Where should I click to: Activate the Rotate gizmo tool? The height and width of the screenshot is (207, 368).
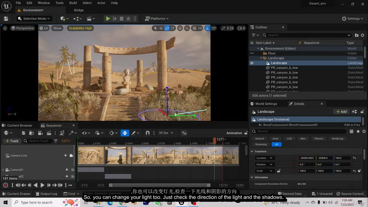pyautogui.click(x=167, y=28)
